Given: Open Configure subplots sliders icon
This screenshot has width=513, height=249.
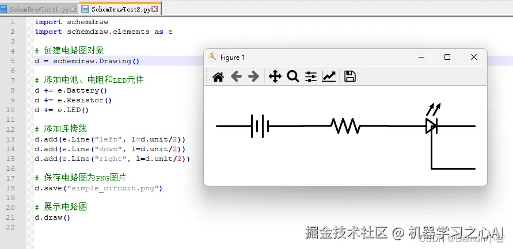Looking at the screenshot, I should [311, 77].
